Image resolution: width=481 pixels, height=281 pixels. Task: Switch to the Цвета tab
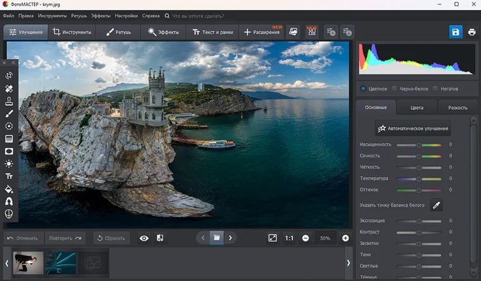point(417,108)
